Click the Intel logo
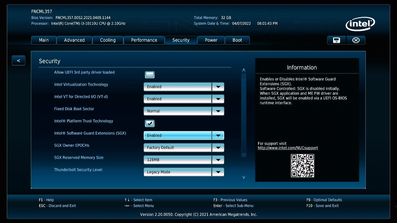Viewport: 397px width, 223px height. tap(360, 24)
